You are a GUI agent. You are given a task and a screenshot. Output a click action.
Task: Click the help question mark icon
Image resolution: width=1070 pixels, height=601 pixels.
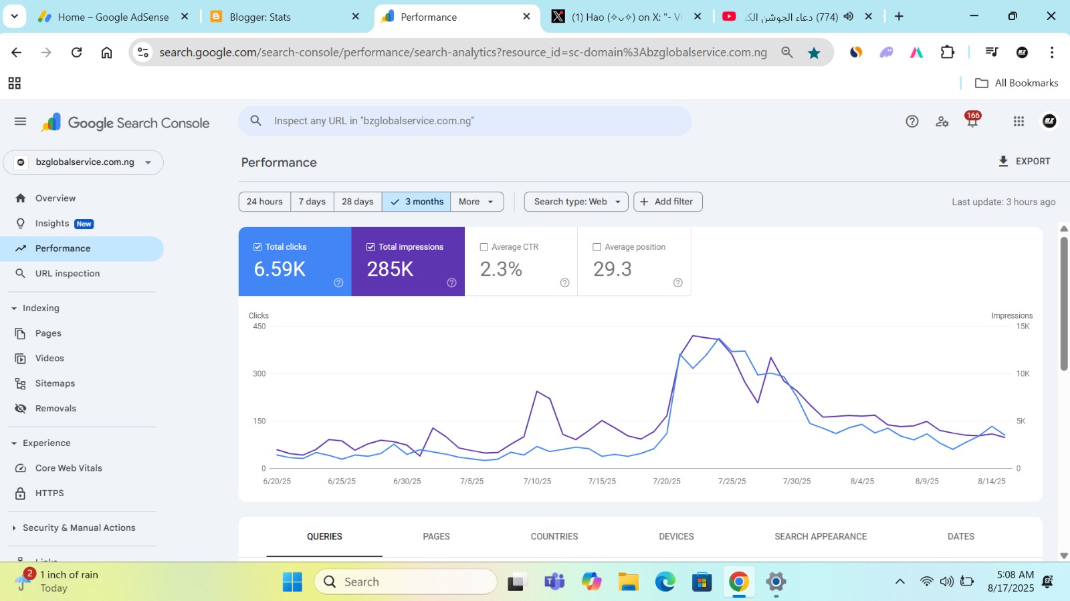(912, 122)
